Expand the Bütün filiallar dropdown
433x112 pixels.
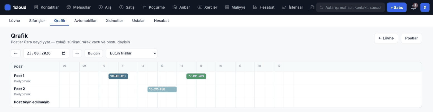131,53
